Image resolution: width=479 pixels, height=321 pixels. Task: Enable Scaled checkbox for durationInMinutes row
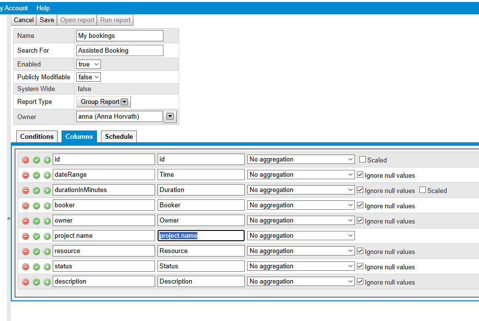pyautogui.click(x=422, y=190)
